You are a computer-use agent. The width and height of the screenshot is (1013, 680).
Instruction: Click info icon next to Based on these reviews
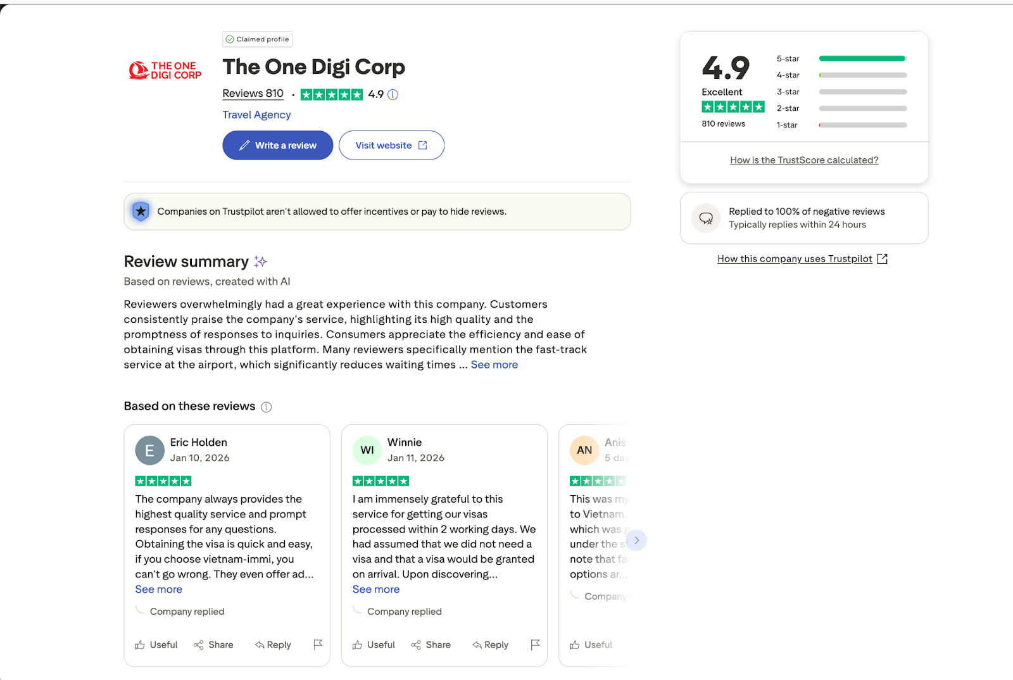pos(267,407)
